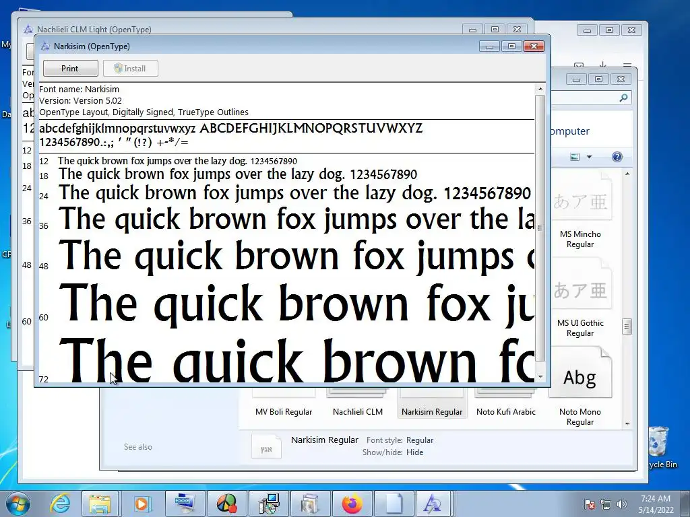Minimize the Narkisim font viewer window
This screenshot has height=517, width=690.
pos(489,46)
